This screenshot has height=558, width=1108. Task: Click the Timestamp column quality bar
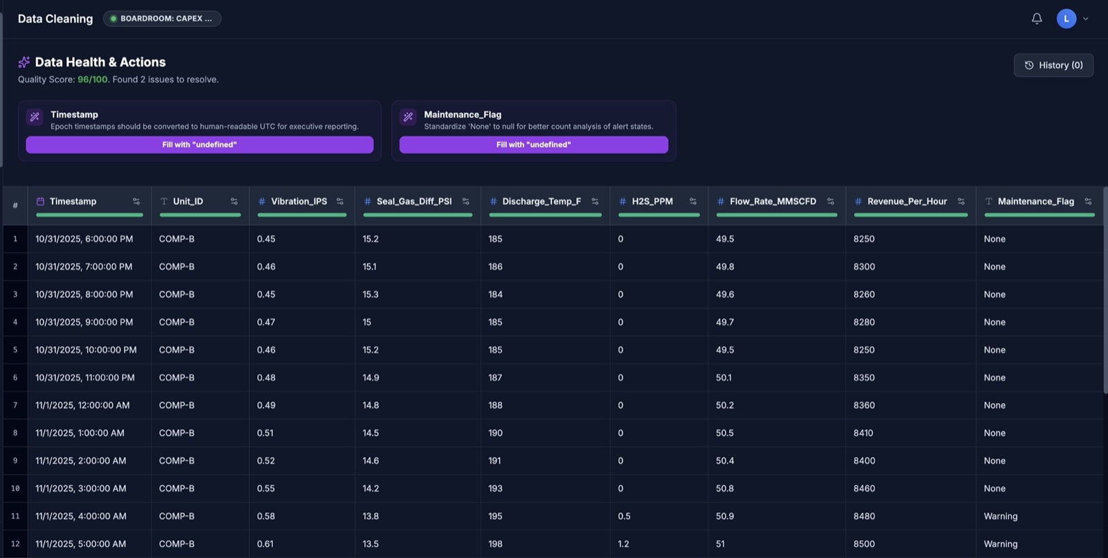pos(89,215)
